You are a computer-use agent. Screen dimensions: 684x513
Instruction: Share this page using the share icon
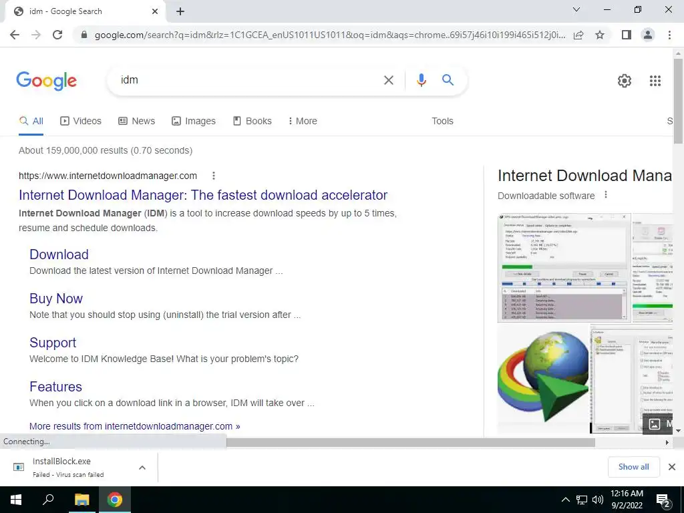[x=578, y=35]
